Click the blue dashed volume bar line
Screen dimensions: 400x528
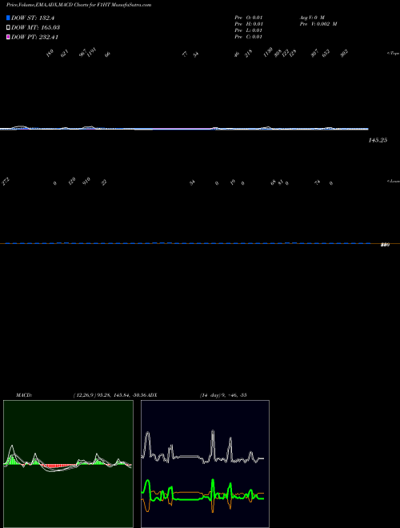(188, 242)
